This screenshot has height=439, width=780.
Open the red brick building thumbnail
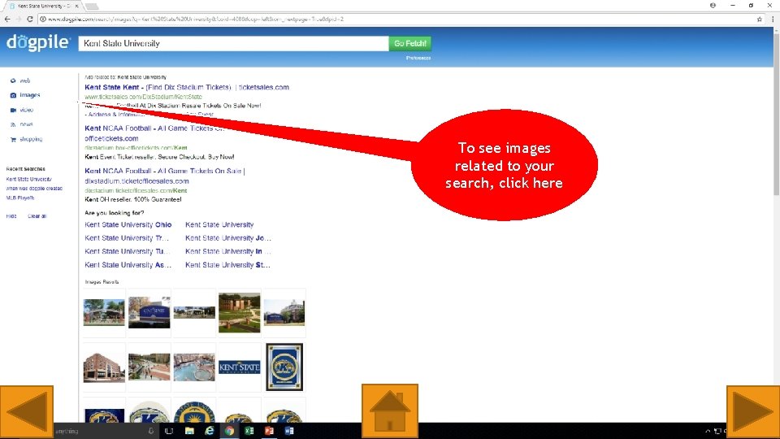click(x=104, y=367)
